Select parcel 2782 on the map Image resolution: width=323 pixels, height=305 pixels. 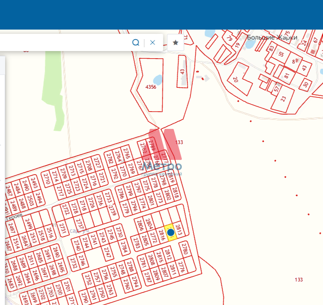110,158
